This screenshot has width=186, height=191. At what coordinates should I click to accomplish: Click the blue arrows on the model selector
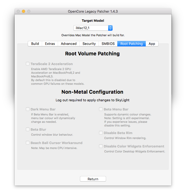tap(110, 28)
